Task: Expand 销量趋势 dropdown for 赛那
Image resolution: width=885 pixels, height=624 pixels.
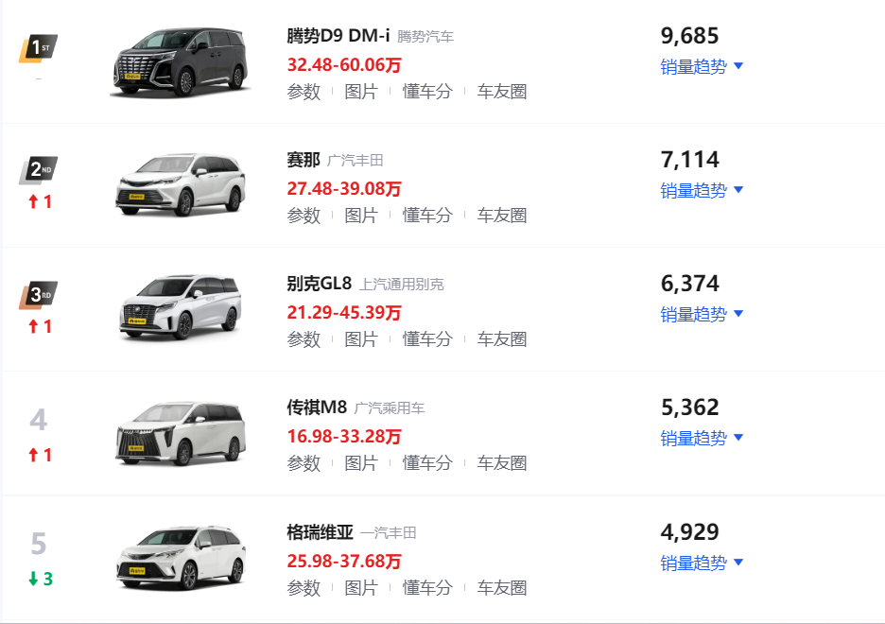Action: click(702, 190)
